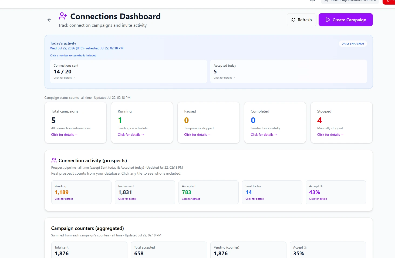Create a new campaign
The image size is (395, 258).
[x=346, y=20]
